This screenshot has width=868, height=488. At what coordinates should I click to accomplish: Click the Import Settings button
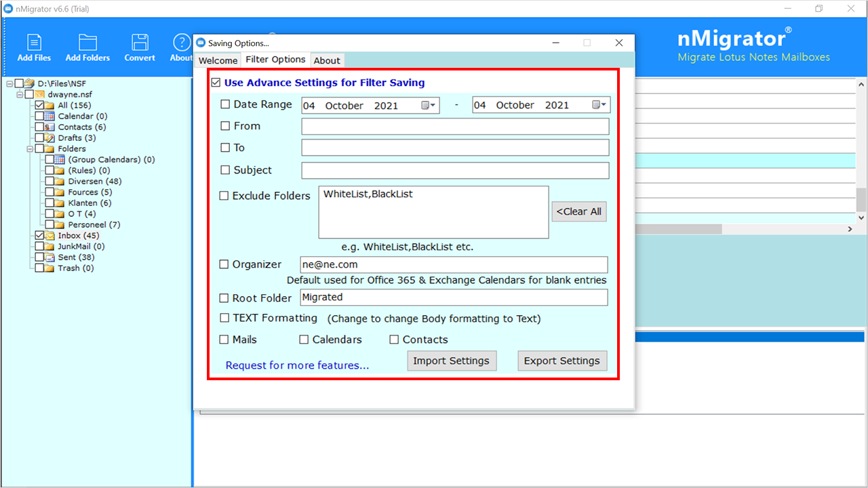click(x=452, y=361)
